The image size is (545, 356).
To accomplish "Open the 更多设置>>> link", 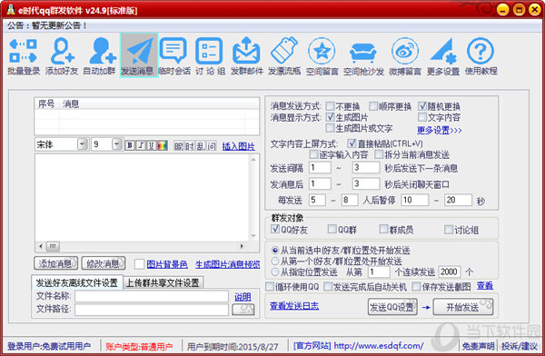I will (x=440, y=131).
